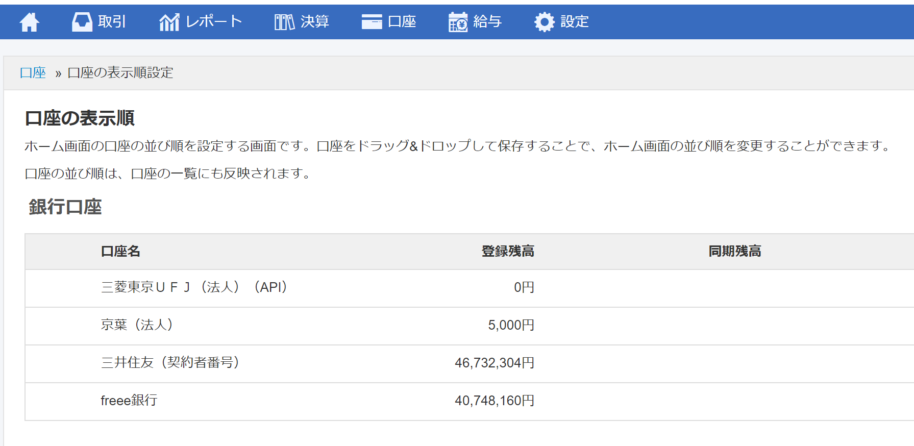The height and width of the screenshot is (446, 914).
Task: Click breadcrumb text 口座の表示順設定
Action: point(120,73)
